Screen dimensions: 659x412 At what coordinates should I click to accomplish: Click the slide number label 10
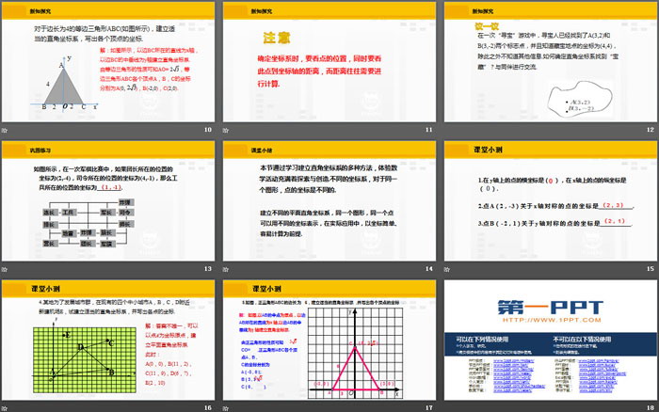pos(208,130)
